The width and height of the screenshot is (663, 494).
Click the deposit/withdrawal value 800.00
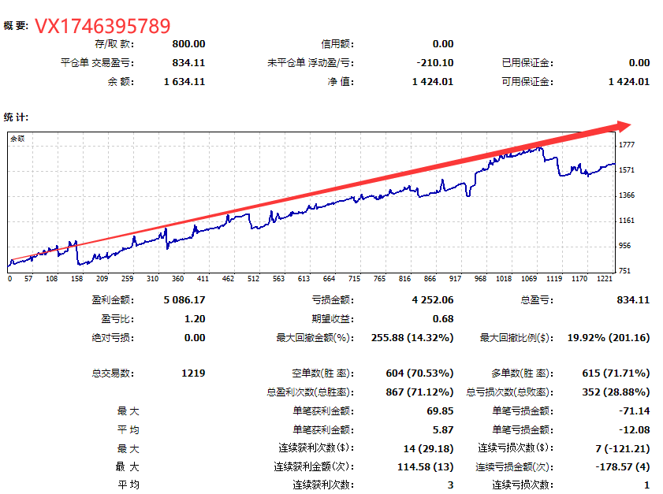pyautogui.click(x=188, y=44)
